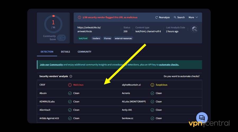Click the Join our Community link
This screenshot has height=132, width=238.
[x=51, y=65]
